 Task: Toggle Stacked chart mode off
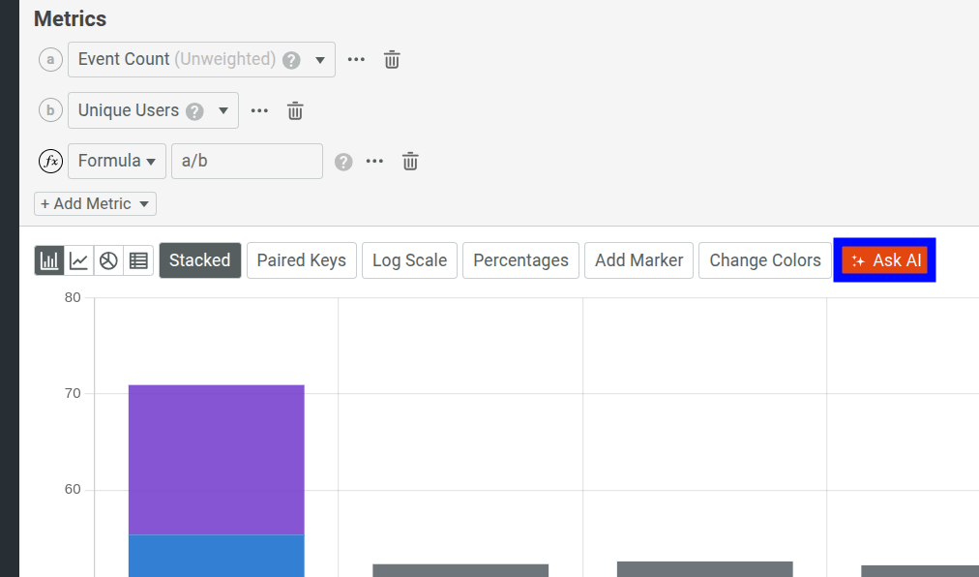pyautogui.click(x=199, y=259)
